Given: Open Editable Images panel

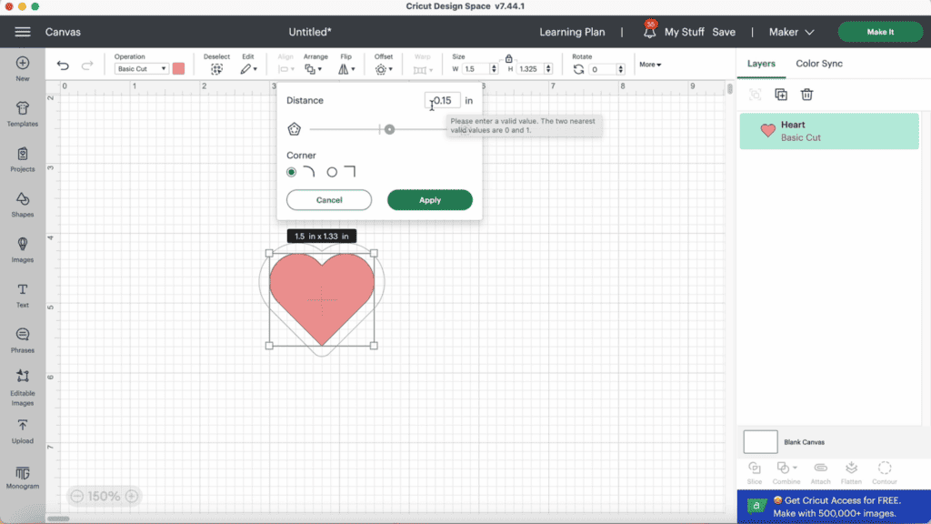Looking at the screenshot, I should [23, 388].
